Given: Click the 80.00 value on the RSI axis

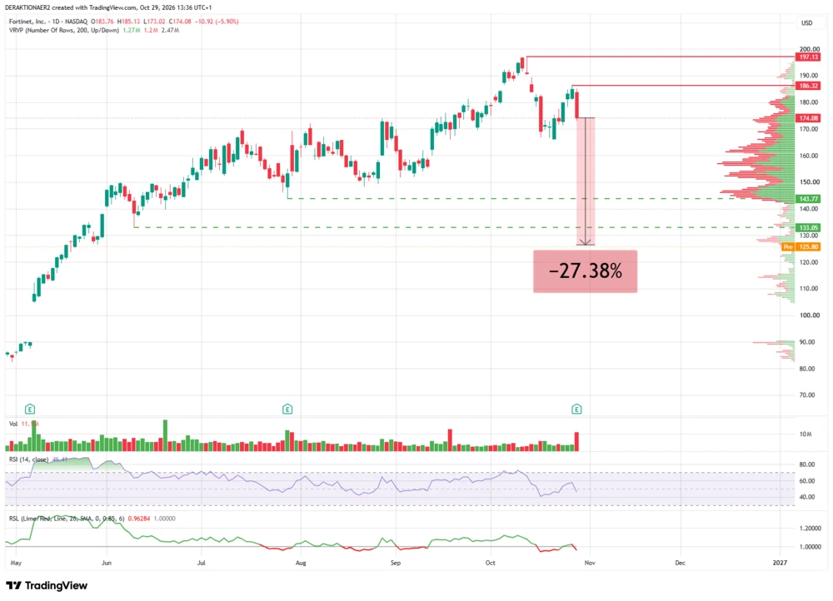Looking at the screenshot, I should tap(807, 464).
